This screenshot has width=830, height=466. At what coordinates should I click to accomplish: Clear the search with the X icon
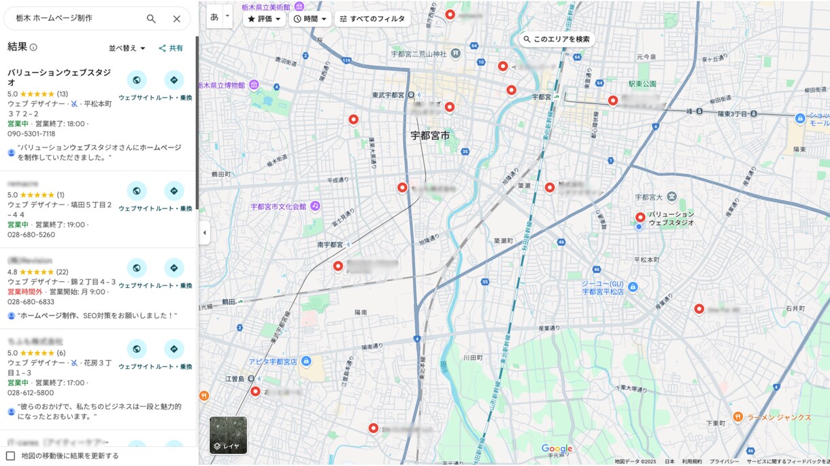click(177, 19)
